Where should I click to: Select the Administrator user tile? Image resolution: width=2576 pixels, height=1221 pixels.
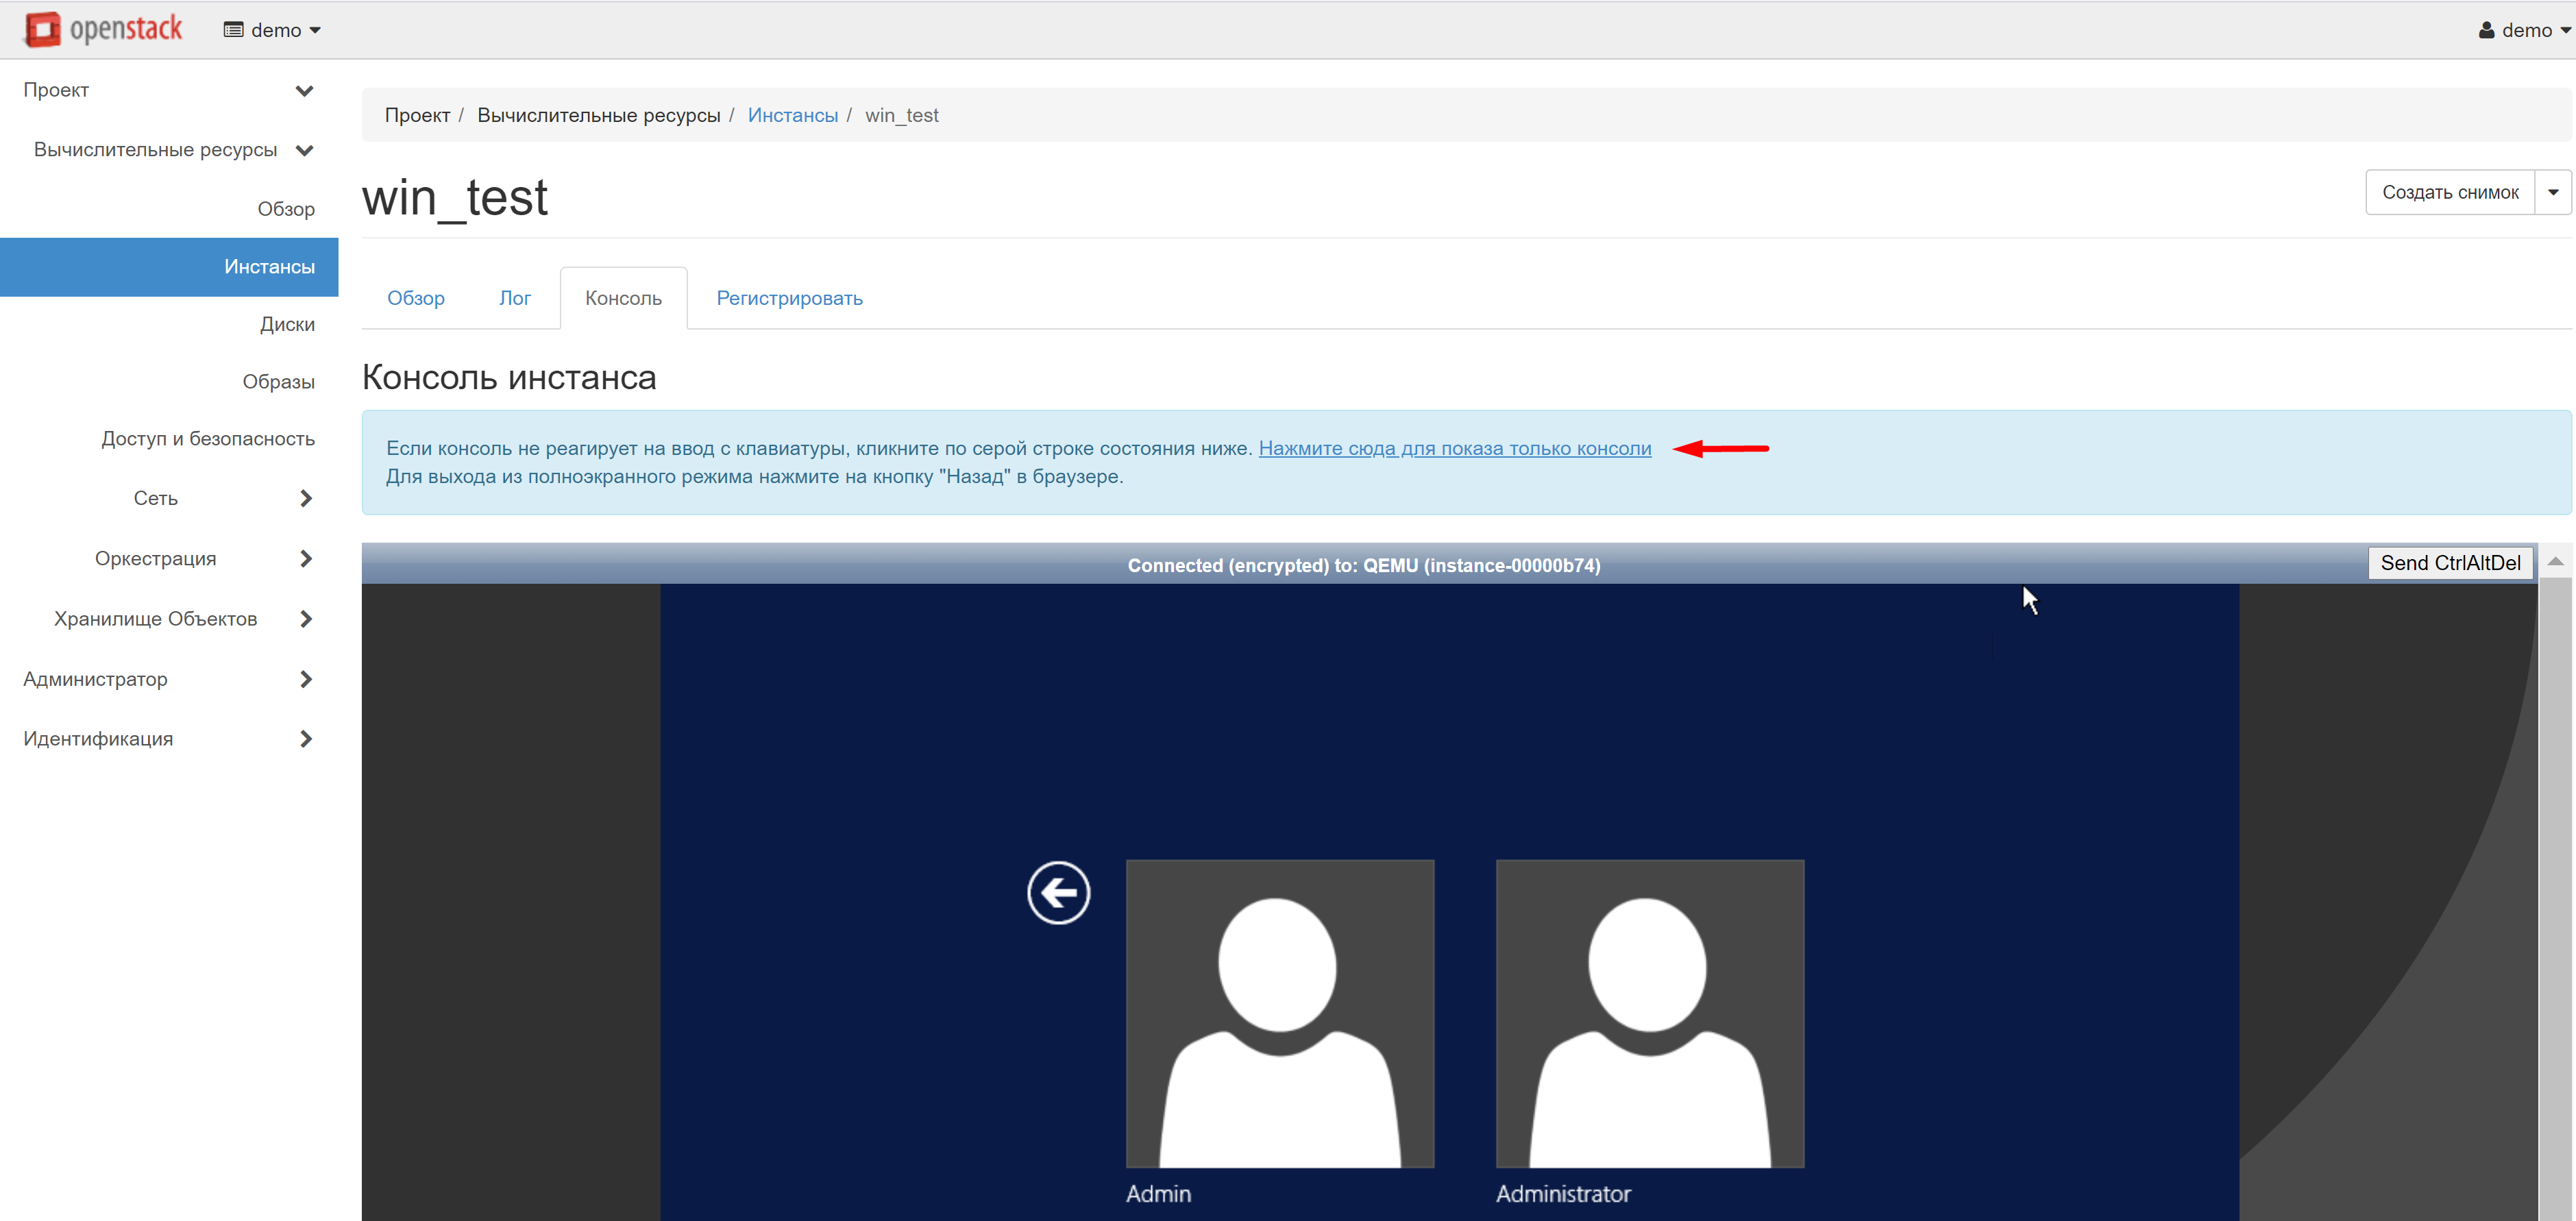[x=1649, y=1013]
